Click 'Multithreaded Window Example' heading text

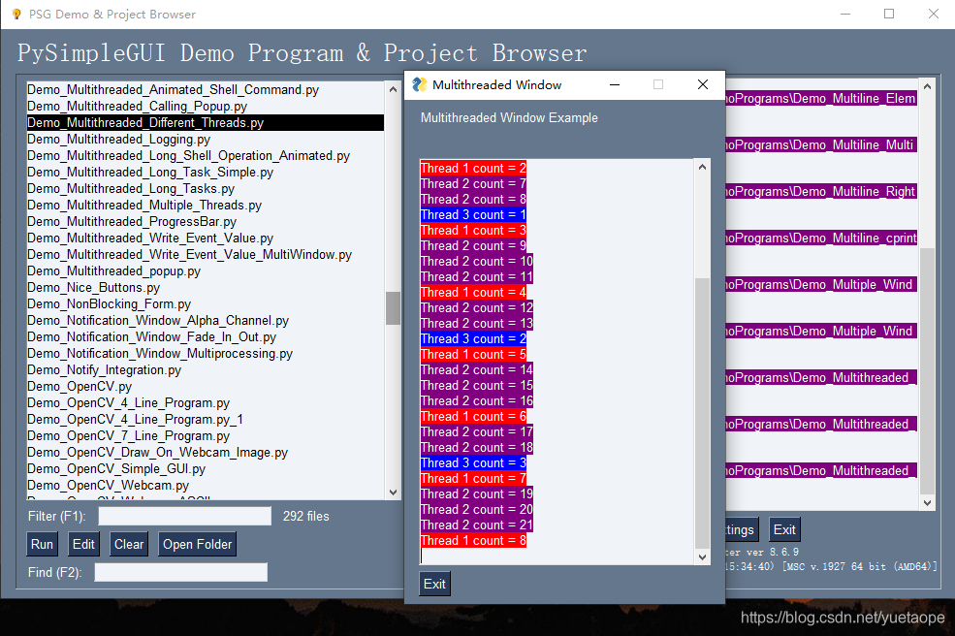(x=509, y=117)
